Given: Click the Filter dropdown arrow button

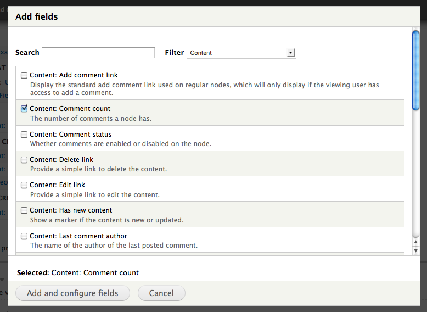Looking at the screenshot, I should pos(291,53).
